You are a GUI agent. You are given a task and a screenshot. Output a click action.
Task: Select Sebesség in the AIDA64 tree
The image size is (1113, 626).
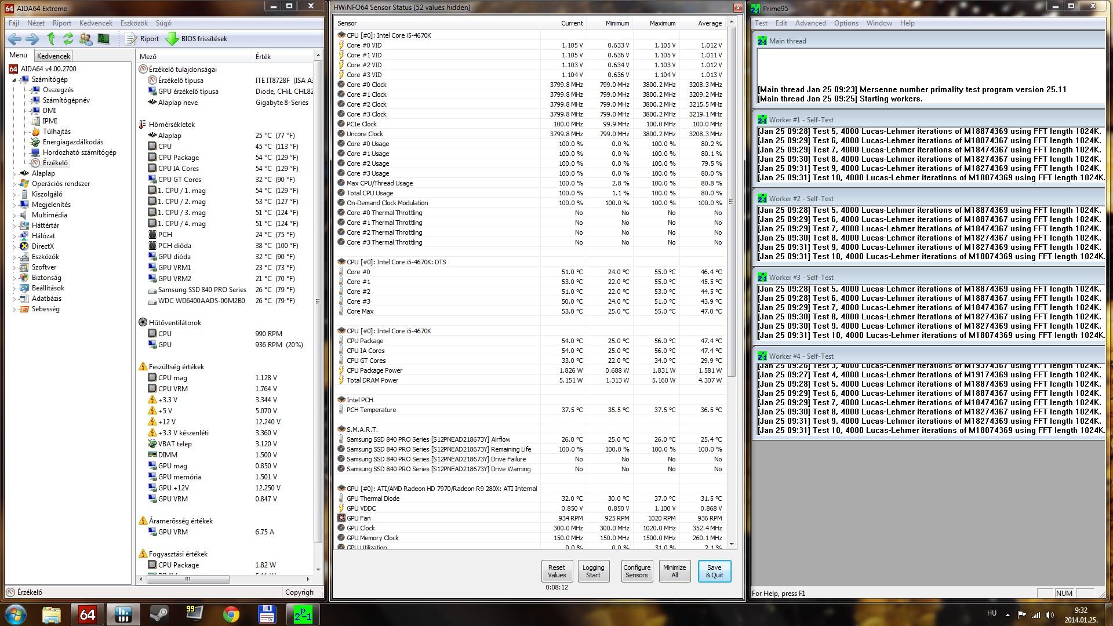(x=45, y=309)
